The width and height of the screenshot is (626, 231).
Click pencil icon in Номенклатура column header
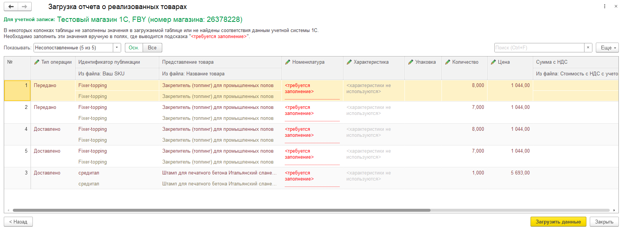[288, 62]
